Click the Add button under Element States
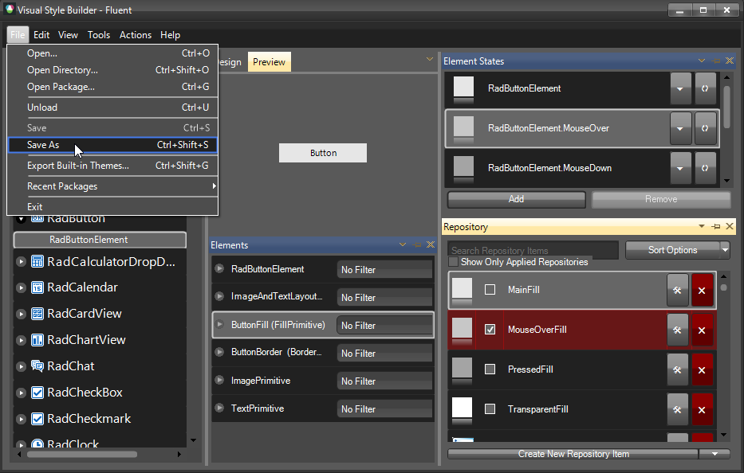Screen dimensions: 744x473 click(x=515, y=199)
